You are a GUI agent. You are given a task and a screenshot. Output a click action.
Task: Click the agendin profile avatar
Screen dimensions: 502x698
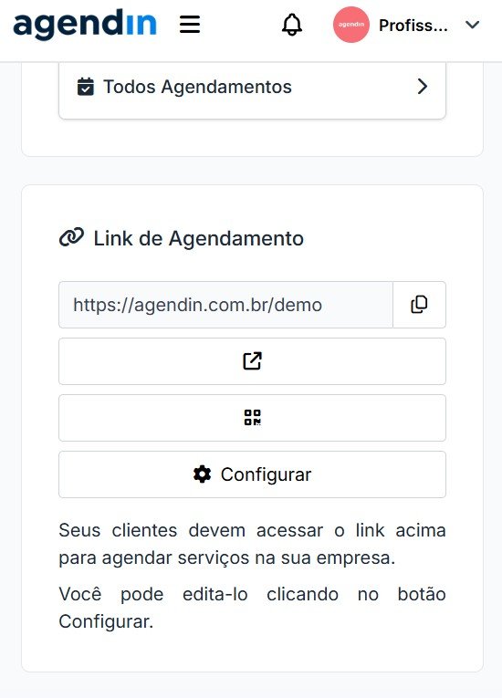pos(351,25)
